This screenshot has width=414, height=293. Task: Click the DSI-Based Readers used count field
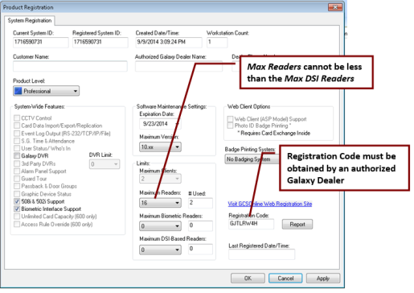pos(200,250)
